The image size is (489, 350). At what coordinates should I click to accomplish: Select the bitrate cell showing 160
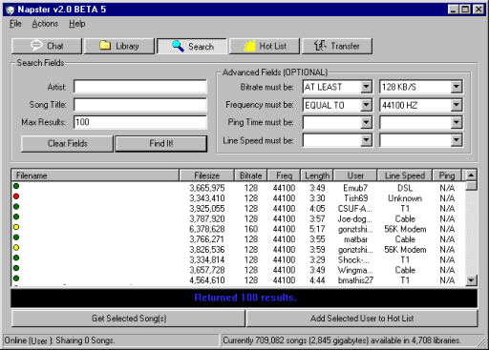point(251,229)
